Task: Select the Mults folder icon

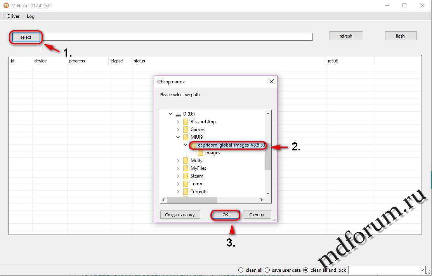Action: tap(186, 160)
